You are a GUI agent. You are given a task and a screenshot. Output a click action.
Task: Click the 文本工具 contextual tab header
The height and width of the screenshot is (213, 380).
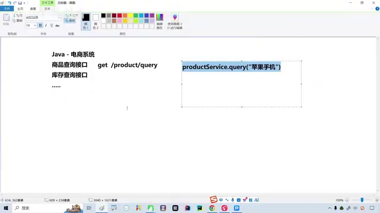coord(47,2)
